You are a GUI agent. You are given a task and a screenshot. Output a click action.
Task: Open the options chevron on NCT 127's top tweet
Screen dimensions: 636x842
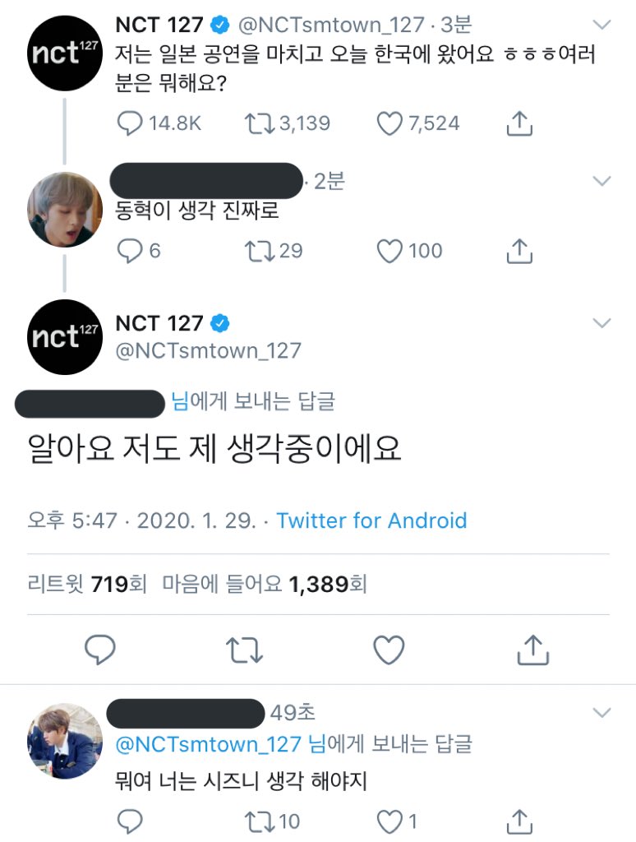pyautogui.click(x=601, y=23)
